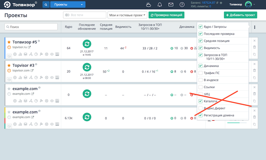Click the star next to Topvisor #3

click(x=9, y=65)
